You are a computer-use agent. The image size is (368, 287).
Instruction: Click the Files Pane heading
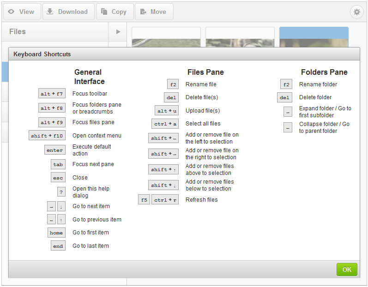[205, 72]
